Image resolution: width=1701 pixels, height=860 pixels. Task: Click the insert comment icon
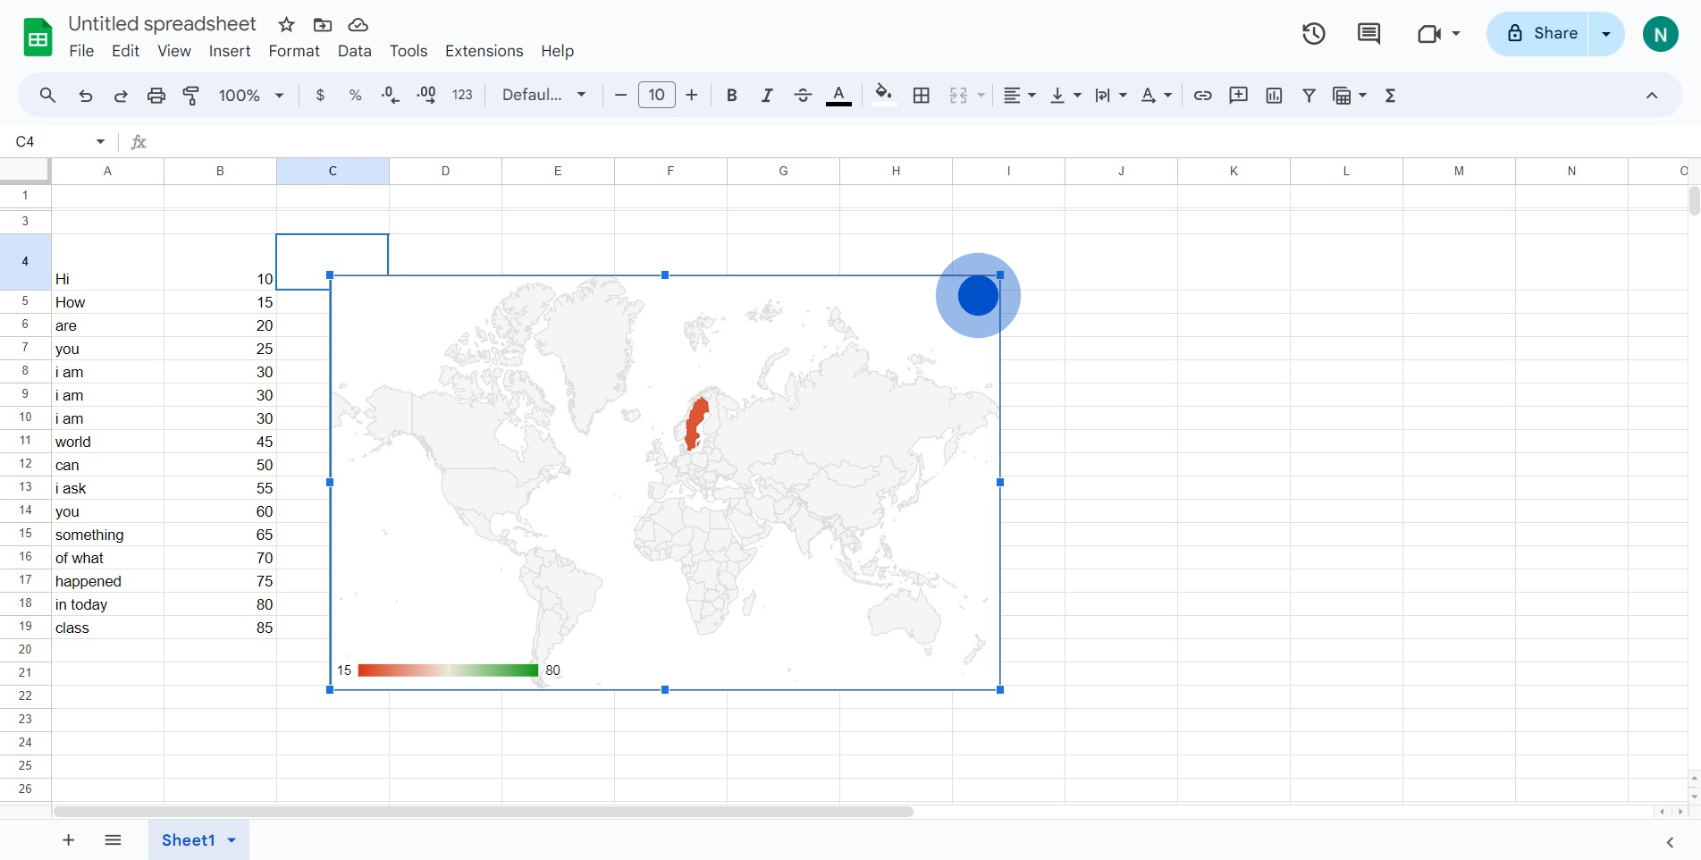coord(1238,95)
